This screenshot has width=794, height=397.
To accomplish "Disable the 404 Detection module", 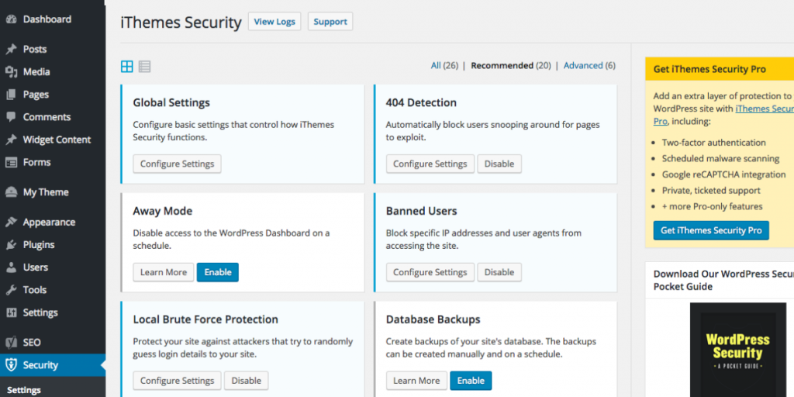I will point(499,164).
